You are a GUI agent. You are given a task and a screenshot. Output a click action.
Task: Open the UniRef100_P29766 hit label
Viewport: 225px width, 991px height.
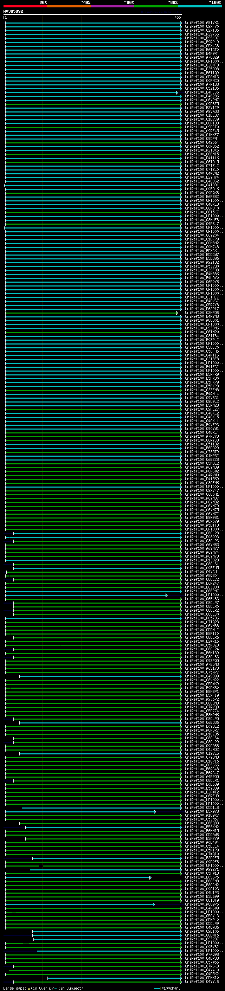point(201,34)
